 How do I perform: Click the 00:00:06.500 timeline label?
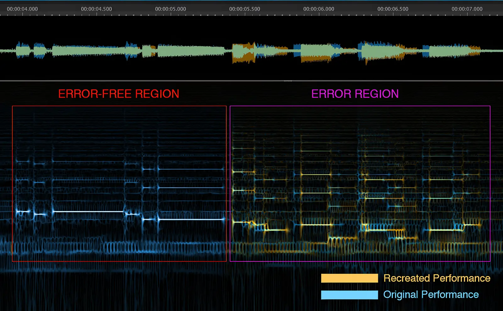(393, 9)
